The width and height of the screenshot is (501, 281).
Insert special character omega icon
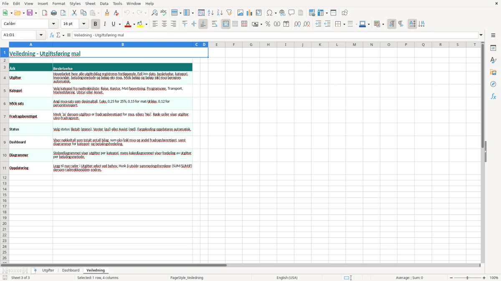click(x=269, y=13)
